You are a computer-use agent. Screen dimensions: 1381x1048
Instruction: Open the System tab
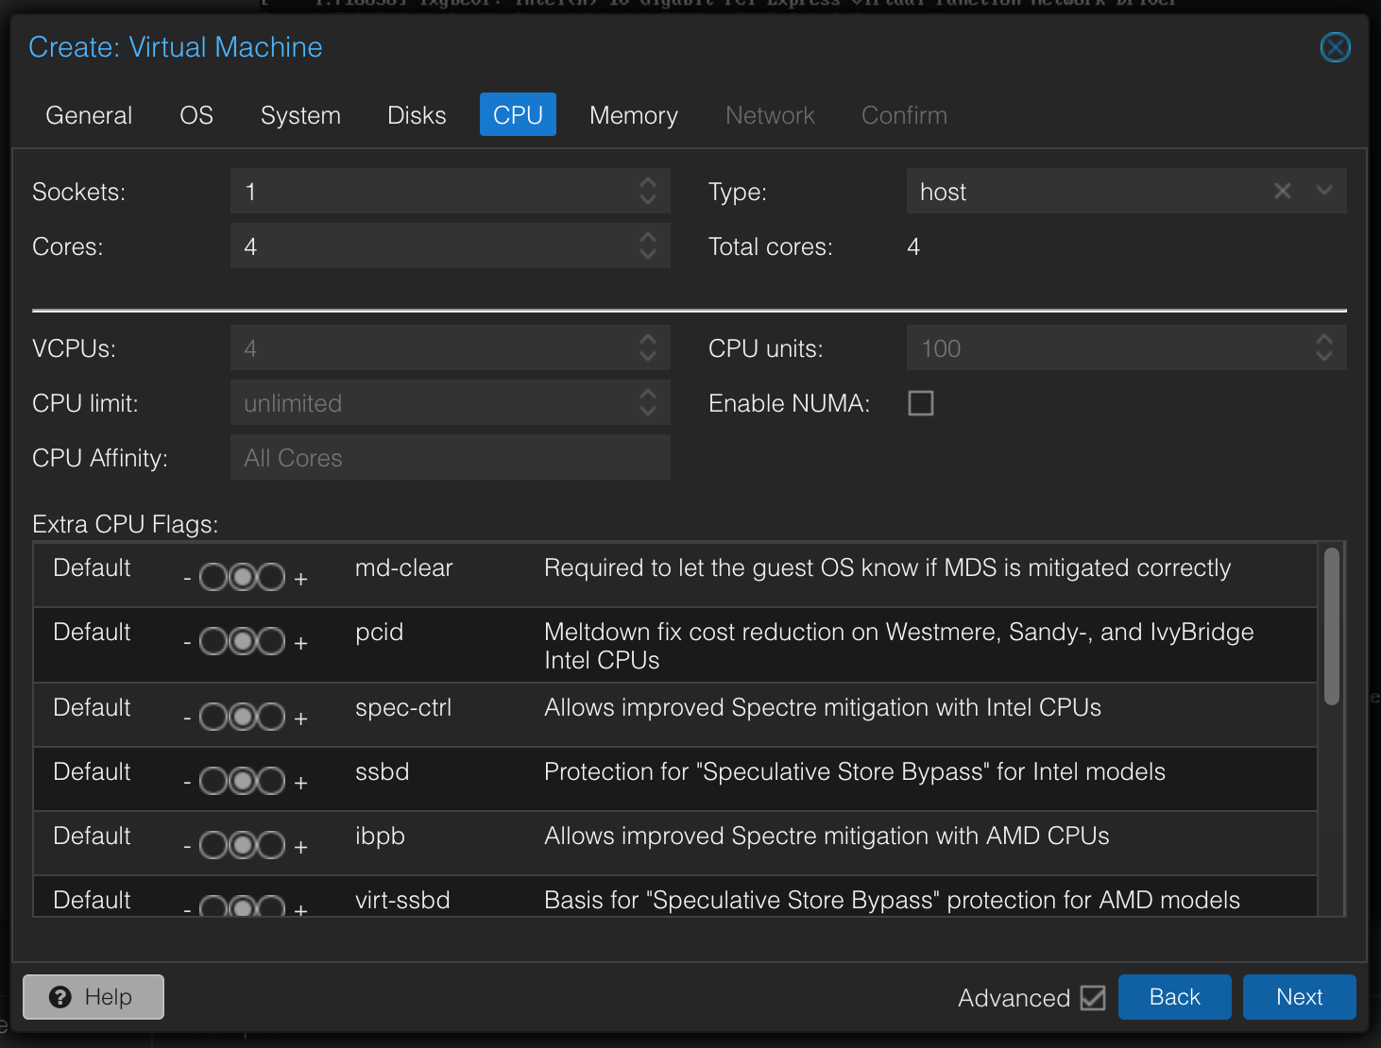[x=300, y=115]
